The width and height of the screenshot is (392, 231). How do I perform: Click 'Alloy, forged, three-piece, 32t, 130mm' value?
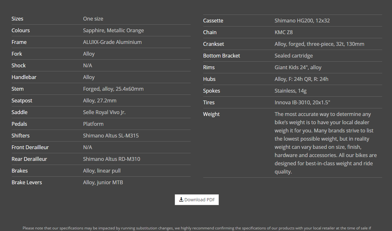pyautogui.click(x=319, y=44)
